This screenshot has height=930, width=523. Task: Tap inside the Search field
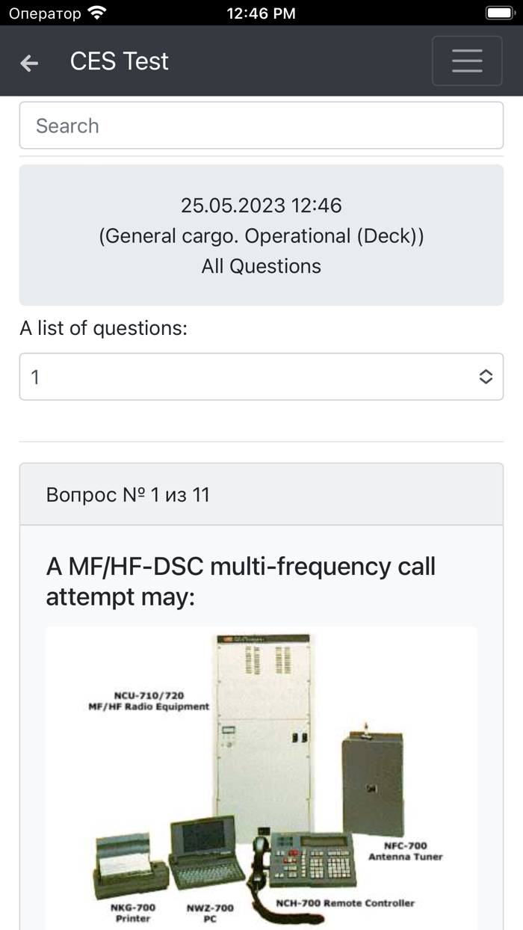(x=261, y=126)
